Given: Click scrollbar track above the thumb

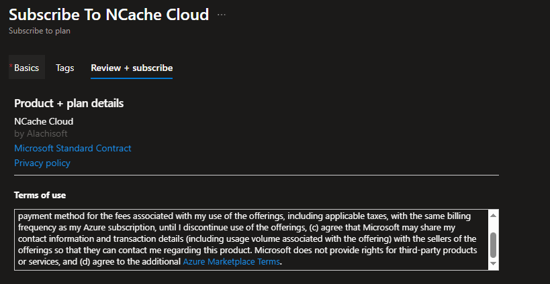Looking at the screenshot, I should click(493, 226).
